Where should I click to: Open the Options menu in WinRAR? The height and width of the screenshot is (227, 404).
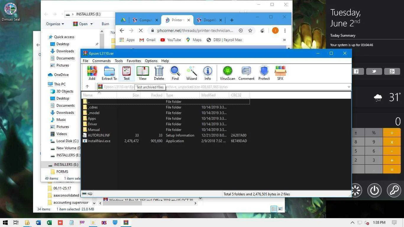[151, 61]
